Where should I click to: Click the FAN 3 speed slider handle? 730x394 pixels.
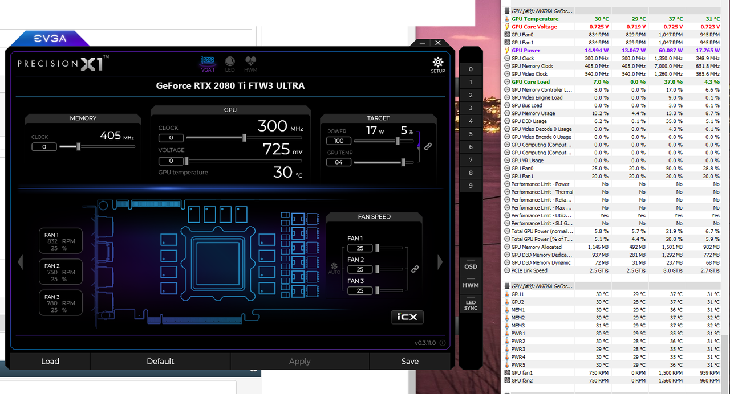(x=376, y=290)
